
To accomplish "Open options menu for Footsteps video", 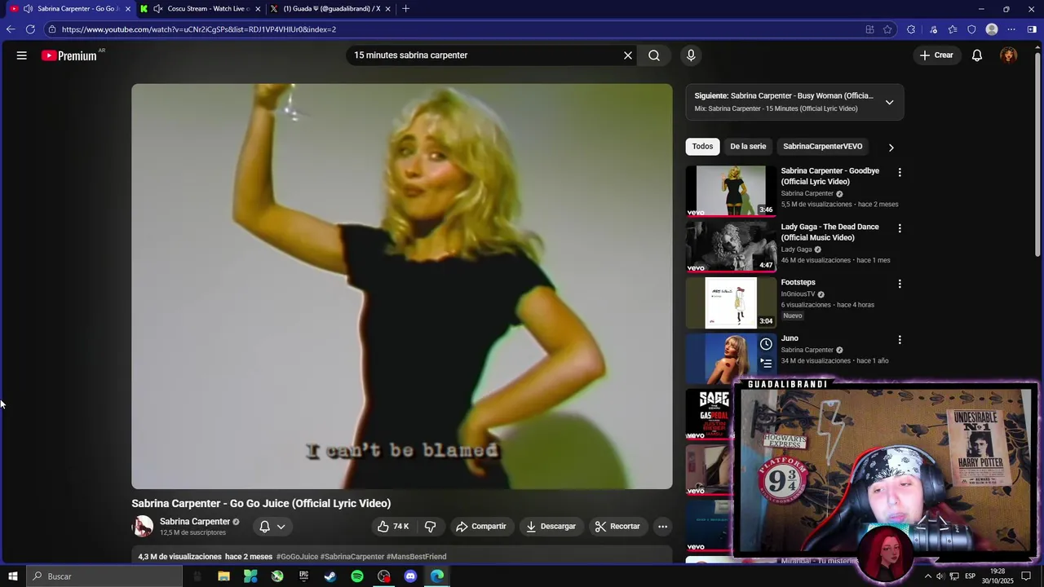I will 900,284.
